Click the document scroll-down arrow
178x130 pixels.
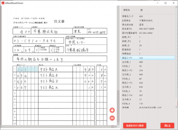[118, 124]
